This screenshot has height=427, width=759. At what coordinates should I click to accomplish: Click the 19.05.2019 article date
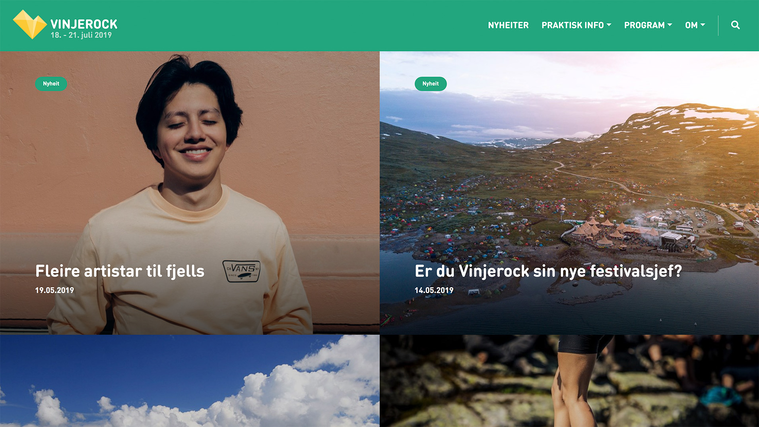point(54,290)
